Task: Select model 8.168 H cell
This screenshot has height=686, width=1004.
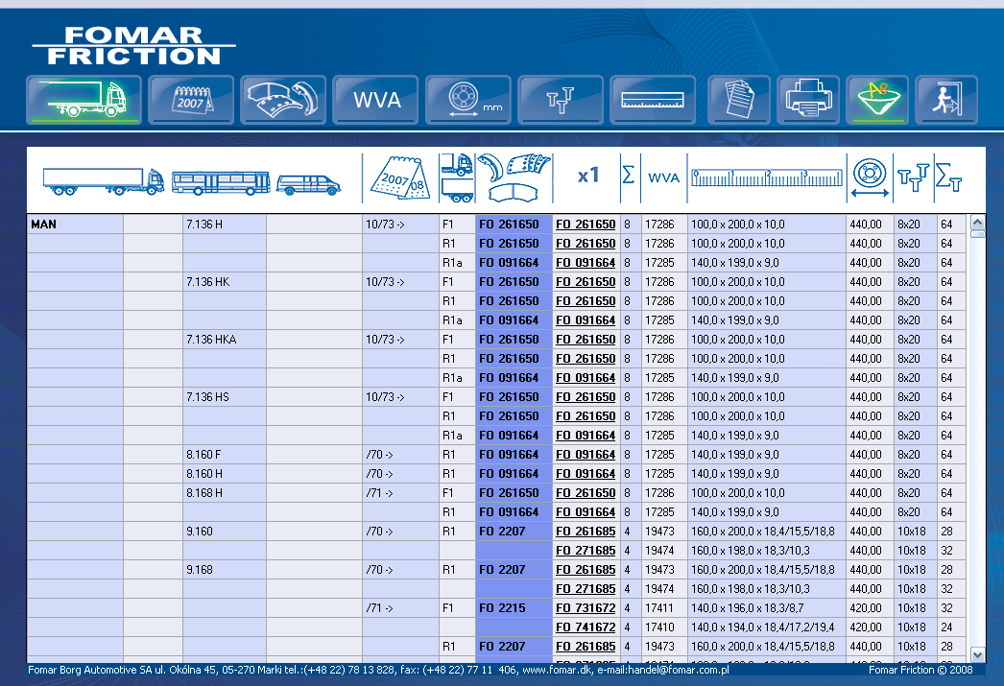Action: pos(224,493)
